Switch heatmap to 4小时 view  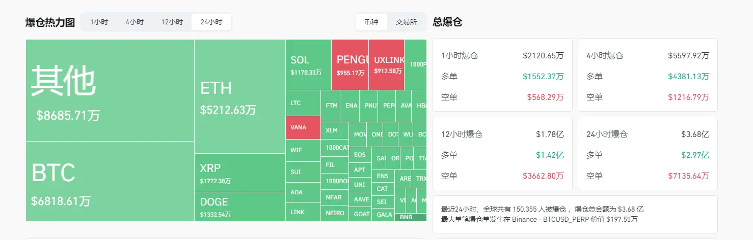tap(135, 22)
